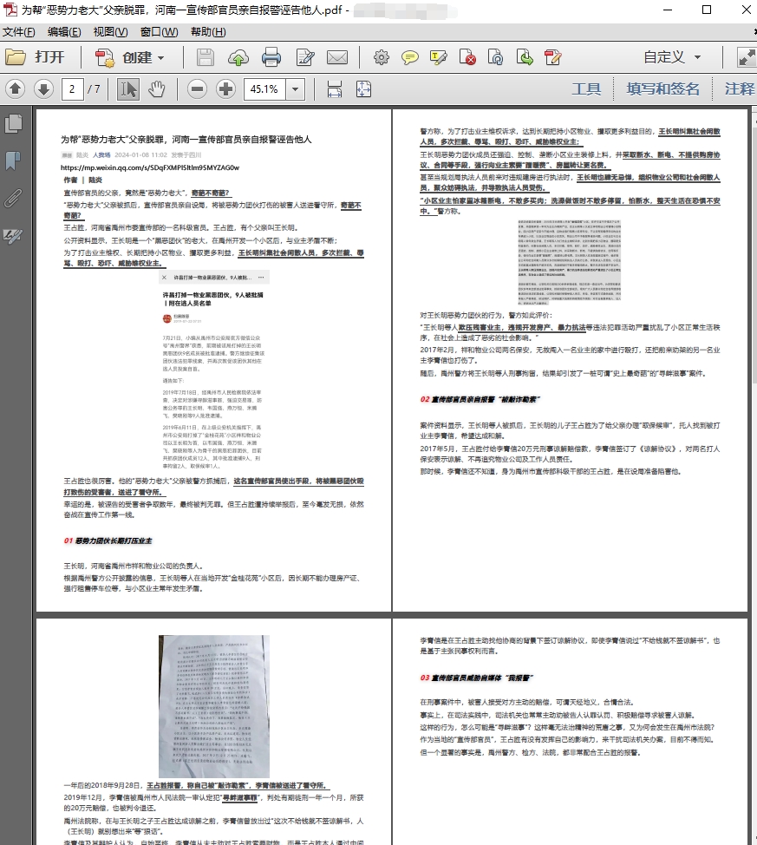Go to previous page arrow

(x=15, y=88)
